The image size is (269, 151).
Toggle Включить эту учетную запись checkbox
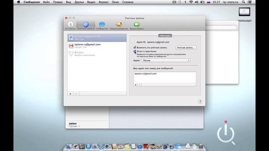(x=134, y=47)
